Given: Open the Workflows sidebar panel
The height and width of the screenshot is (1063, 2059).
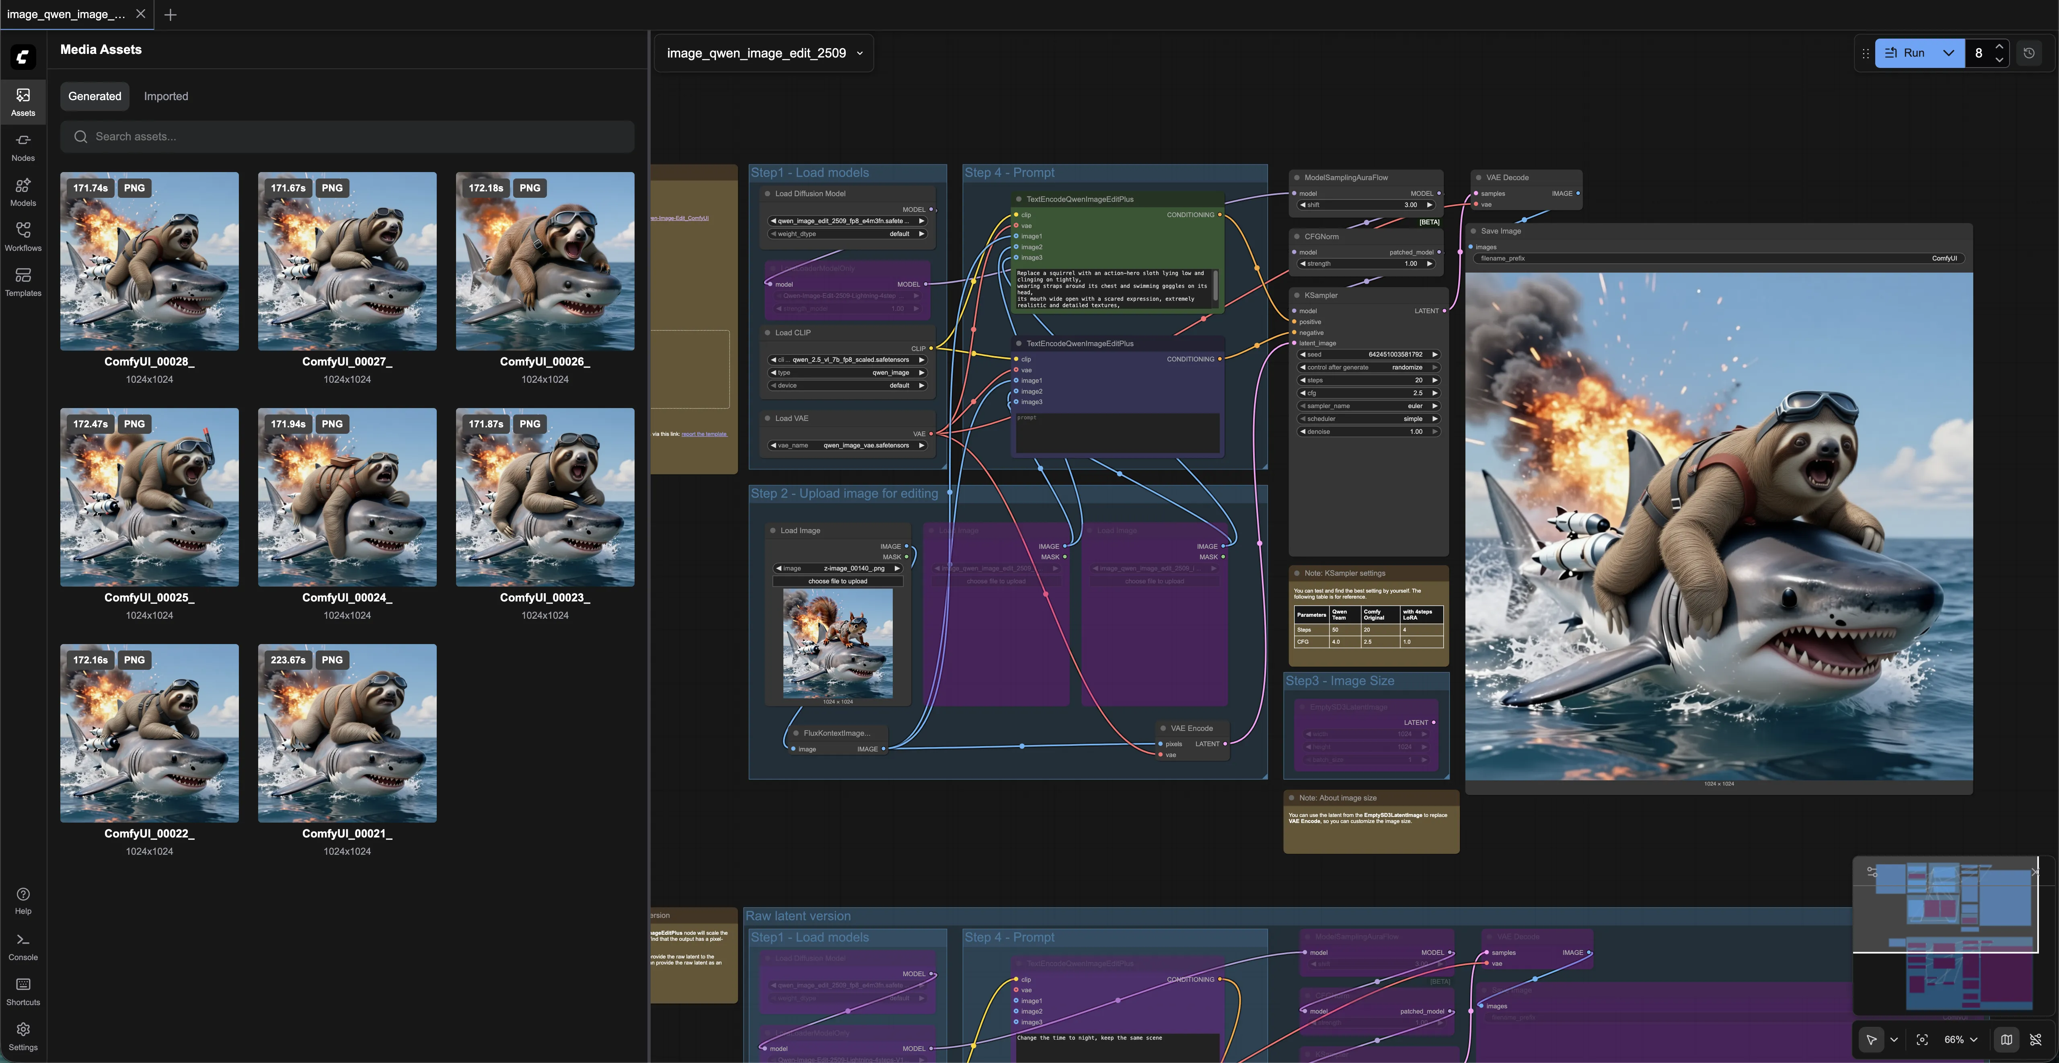Looking at the screenshot, I should coord(23,236).
